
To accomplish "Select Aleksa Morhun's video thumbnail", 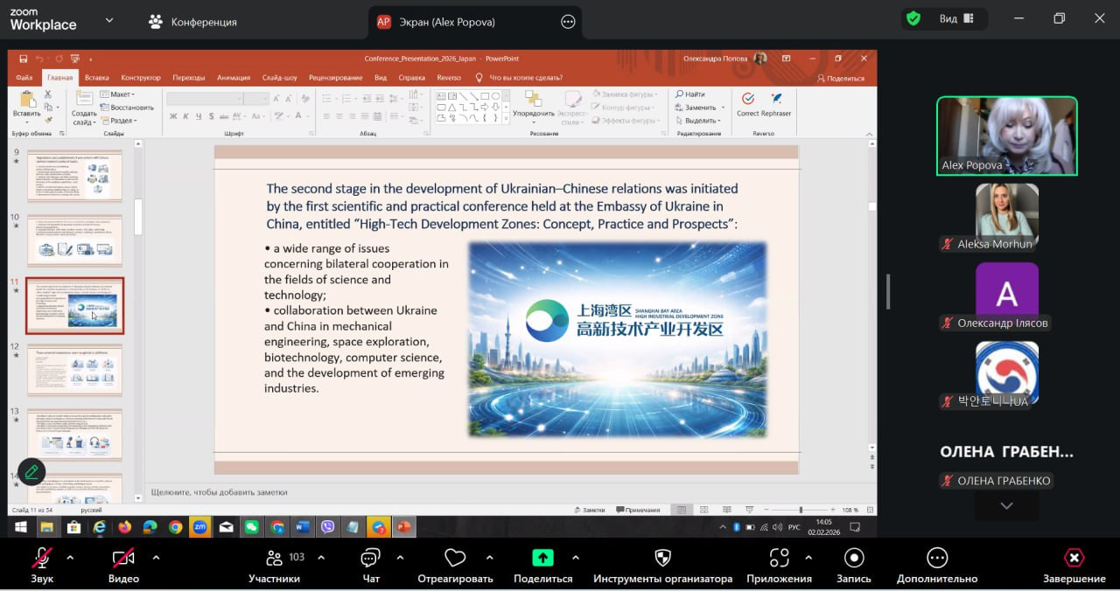I will pos(1007,211).
